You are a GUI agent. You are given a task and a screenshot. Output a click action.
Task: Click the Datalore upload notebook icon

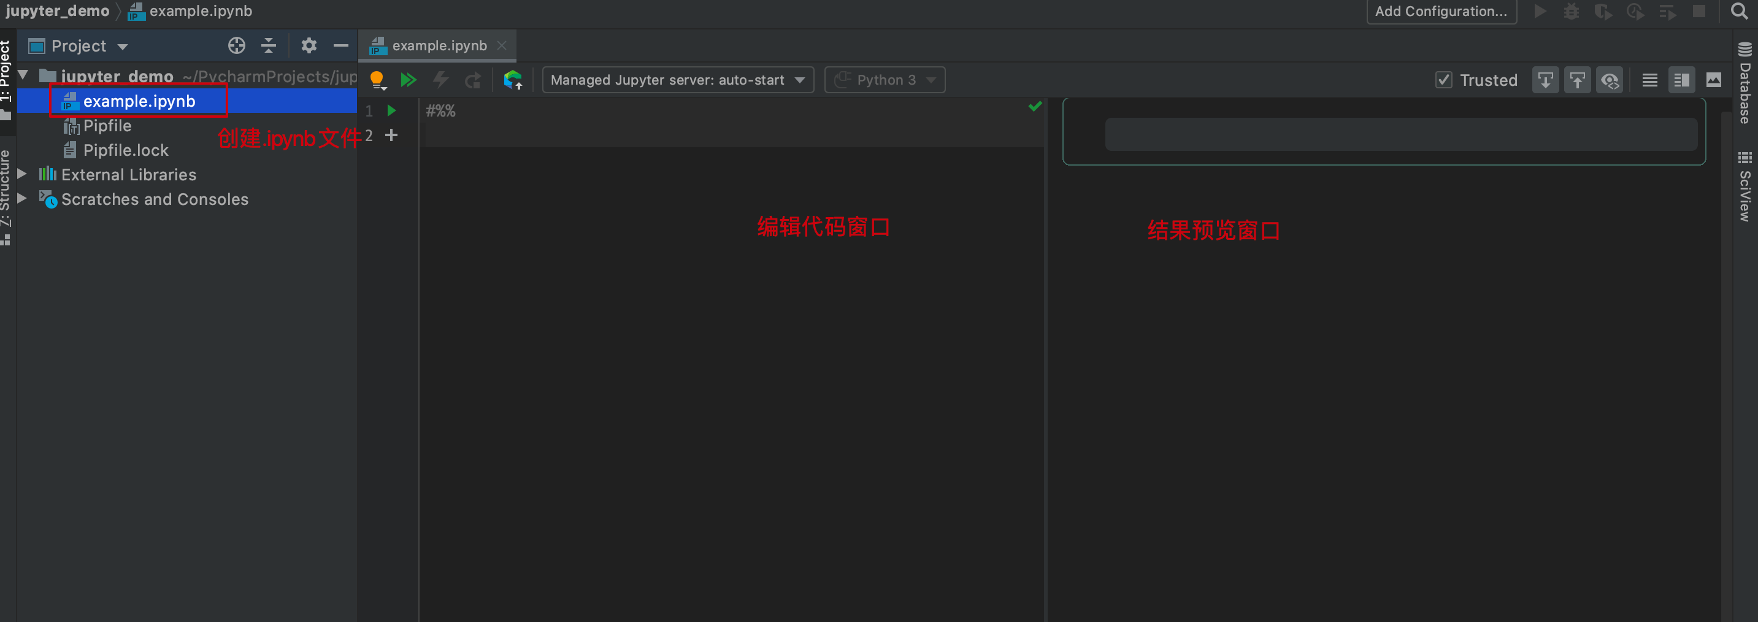513,80
